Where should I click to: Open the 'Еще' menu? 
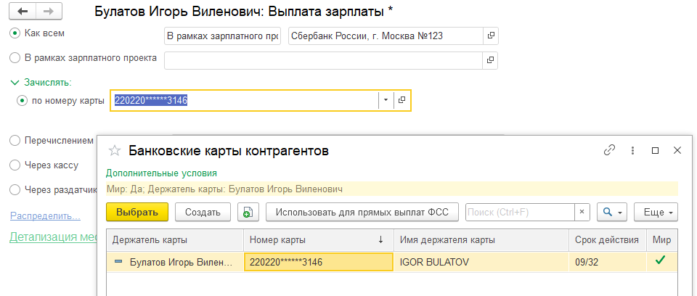pyautogui.click(x=656, y=212)
